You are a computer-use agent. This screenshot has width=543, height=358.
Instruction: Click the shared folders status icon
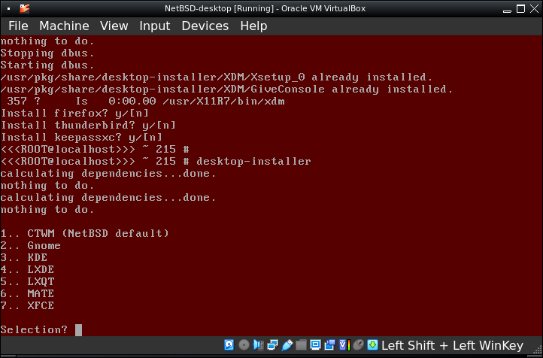pos(302,345)
